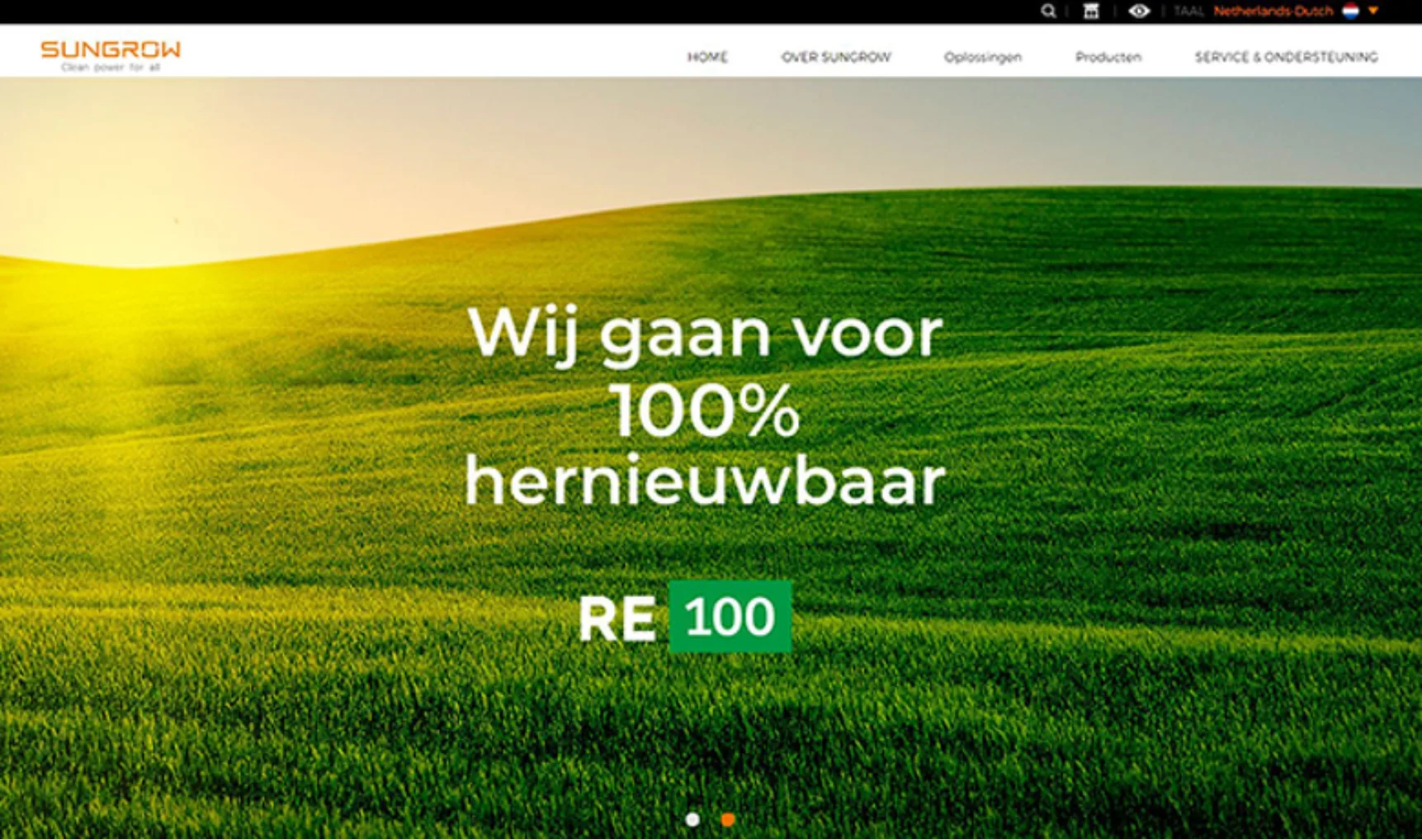Open SERVICE & ONDERSTEUNING menu
Image resolution: width=1422 pixels, height=839 pixels.
(1286, 57)
